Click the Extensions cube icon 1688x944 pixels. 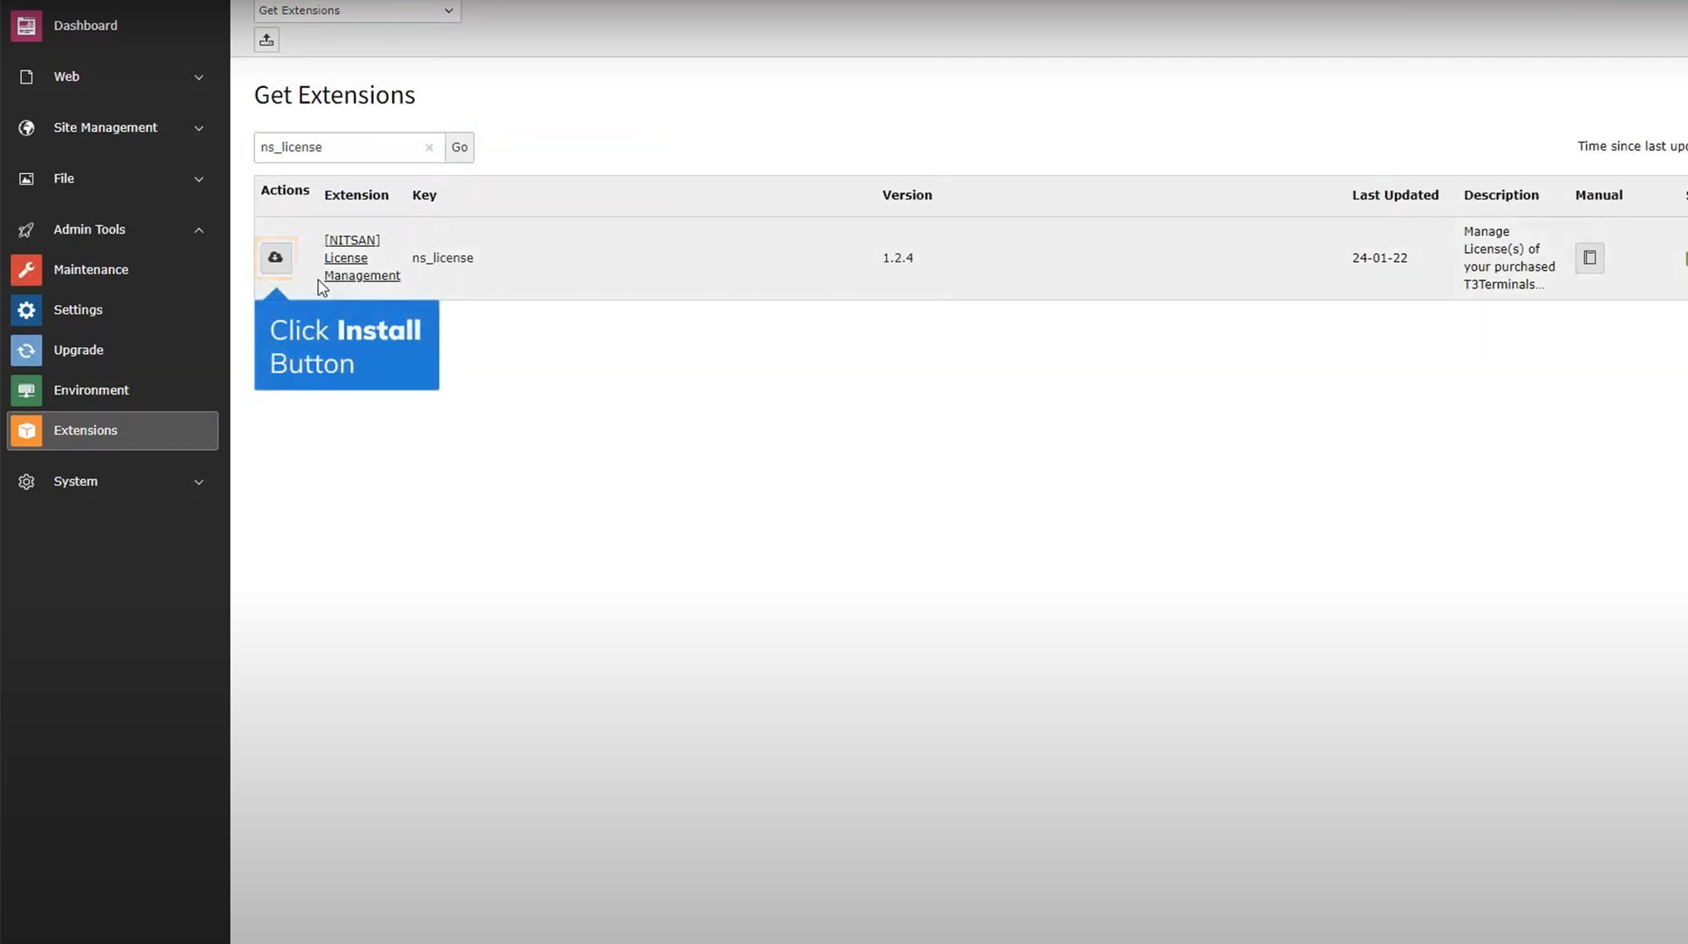[x=26, y=431]
